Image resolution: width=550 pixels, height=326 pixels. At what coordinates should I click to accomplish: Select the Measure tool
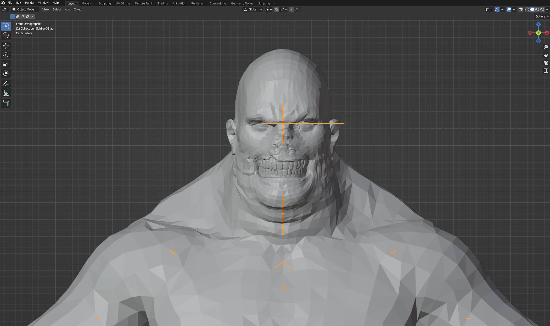6,93
